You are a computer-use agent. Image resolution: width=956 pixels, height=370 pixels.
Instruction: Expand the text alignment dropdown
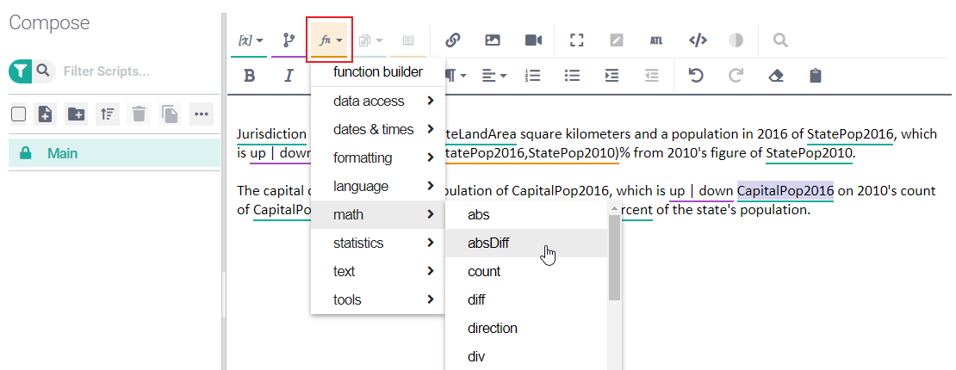(x=494, y=76)
